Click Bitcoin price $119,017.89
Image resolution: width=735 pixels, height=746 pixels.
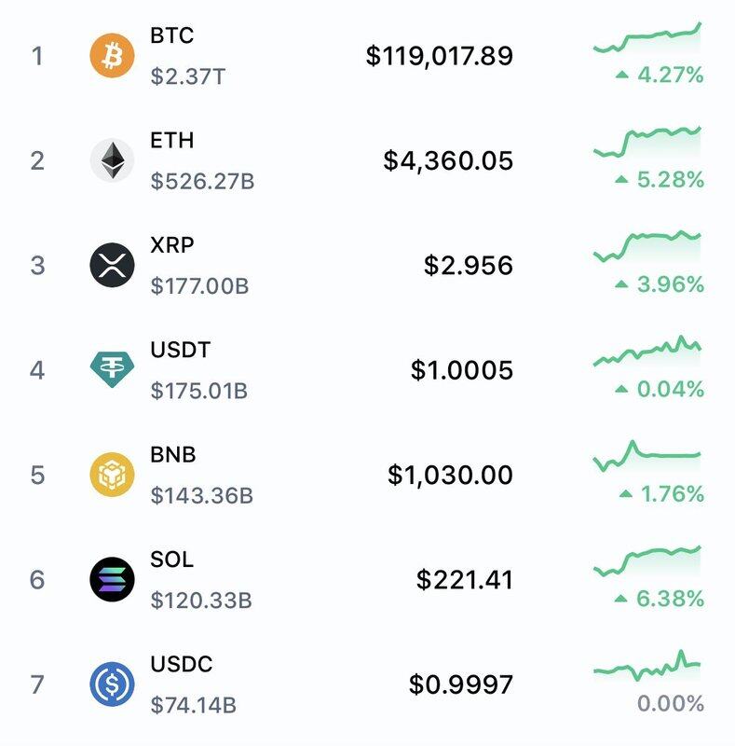point(439,56)
